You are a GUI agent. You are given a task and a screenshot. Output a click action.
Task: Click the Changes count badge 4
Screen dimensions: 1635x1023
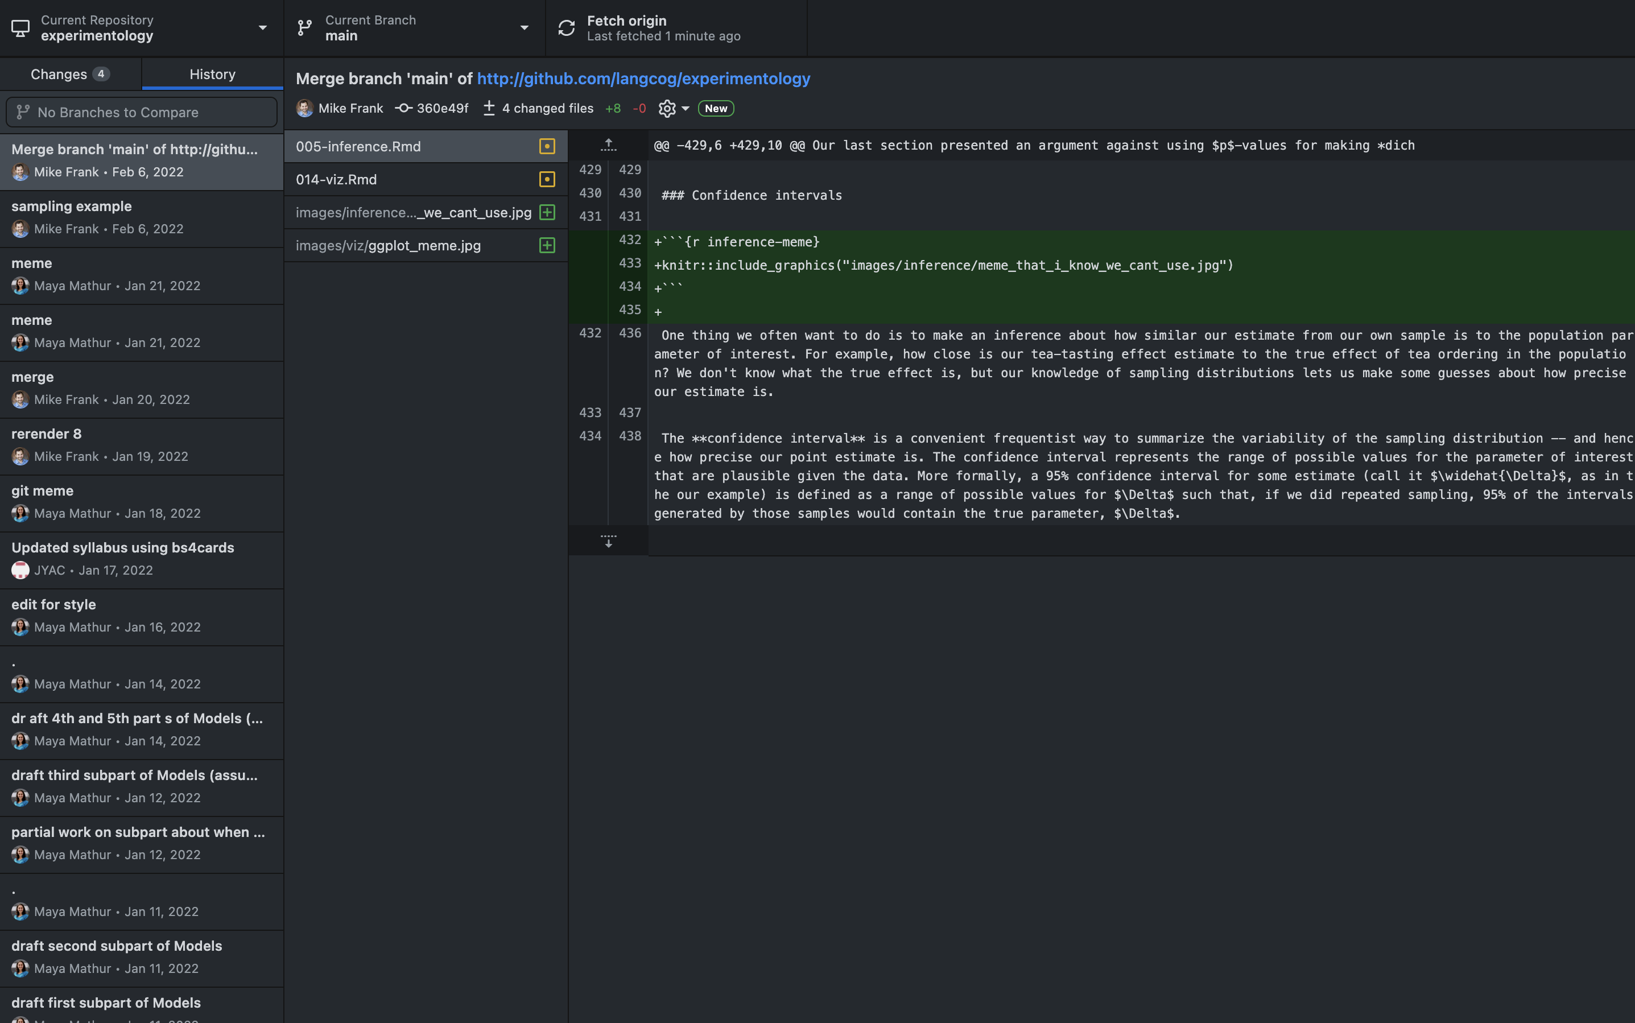101,74
